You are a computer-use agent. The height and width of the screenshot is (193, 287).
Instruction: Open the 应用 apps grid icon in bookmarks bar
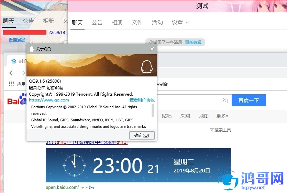coord(12,84)
